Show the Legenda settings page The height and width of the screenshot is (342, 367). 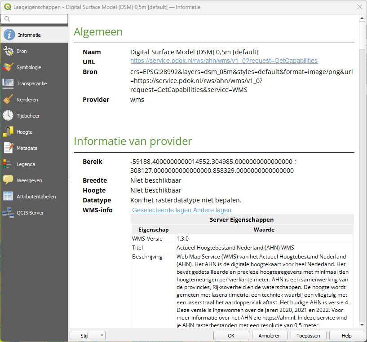[x=34, y=164]
